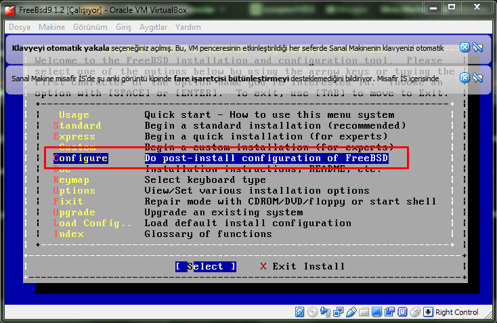Click the display status monitor icon
Screen dimensions: 497x323
tap(376, 312)
